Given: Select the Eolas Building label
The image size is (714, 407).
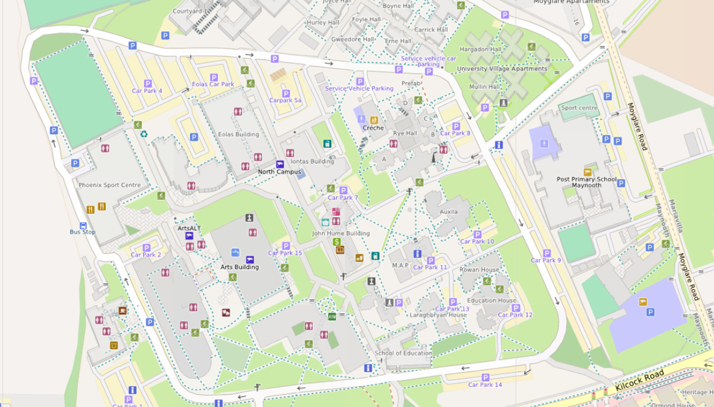Looking at the screenshot, I should [239, 134].
